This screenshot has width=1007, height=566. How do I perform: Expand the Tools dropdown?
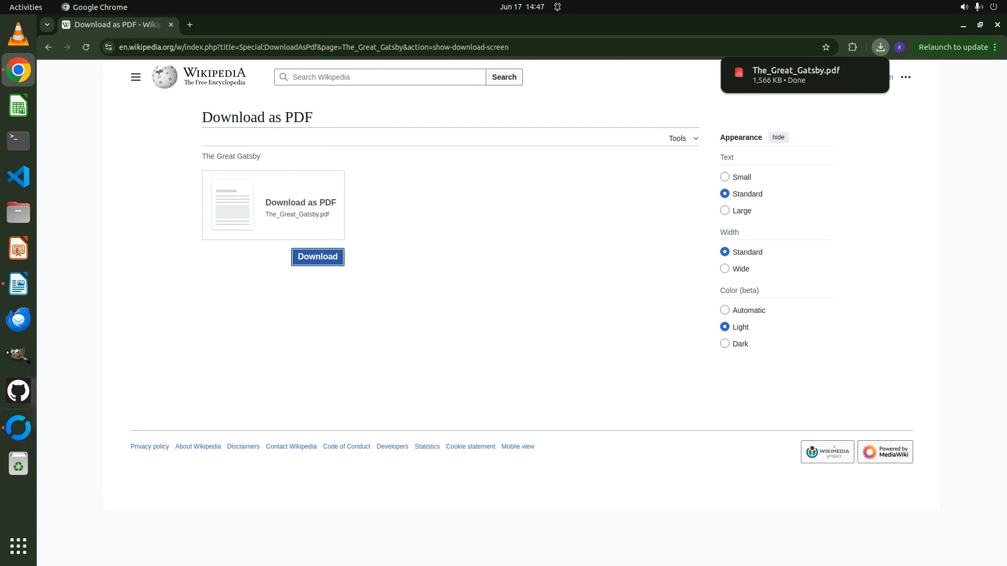tap(683, 138)
